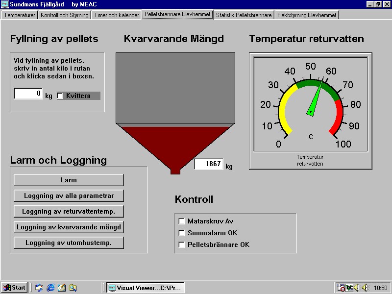Open the Statistik Pelletsbrännare tab
This screenshot has height=294, width=392.
point(244,15)
